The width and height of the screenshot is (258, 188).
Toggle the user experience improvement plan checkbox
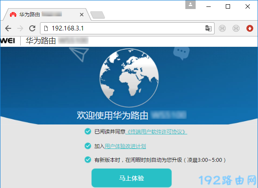pyautogui.click(x=88, y=146)
